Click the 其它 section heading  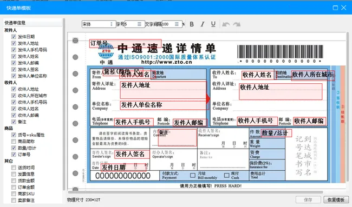click(x=9, y=161)
